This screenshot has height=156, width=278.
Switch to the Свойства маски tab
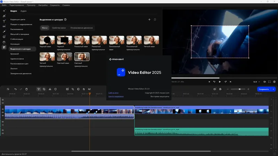(x=59, y=28)
